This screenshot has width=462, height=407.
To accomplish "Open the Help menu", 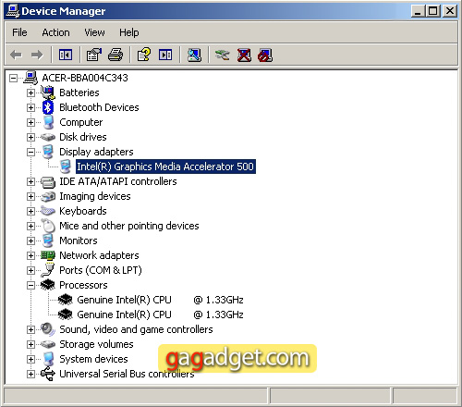I will [x=129, y=32].
